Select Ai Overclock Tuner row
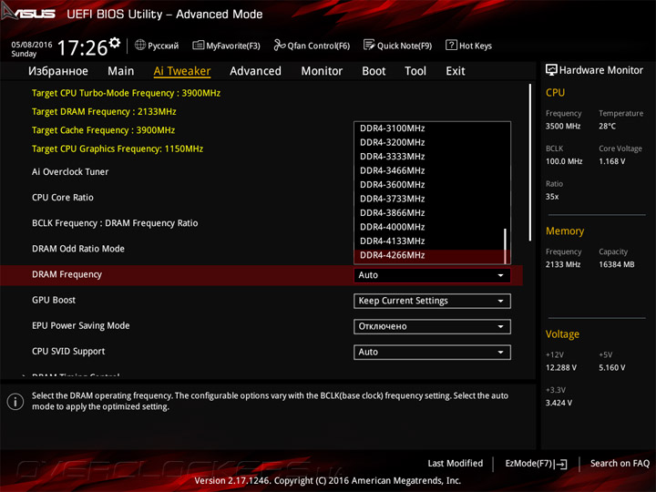This screenshot has width=656, height=492. 70,172
